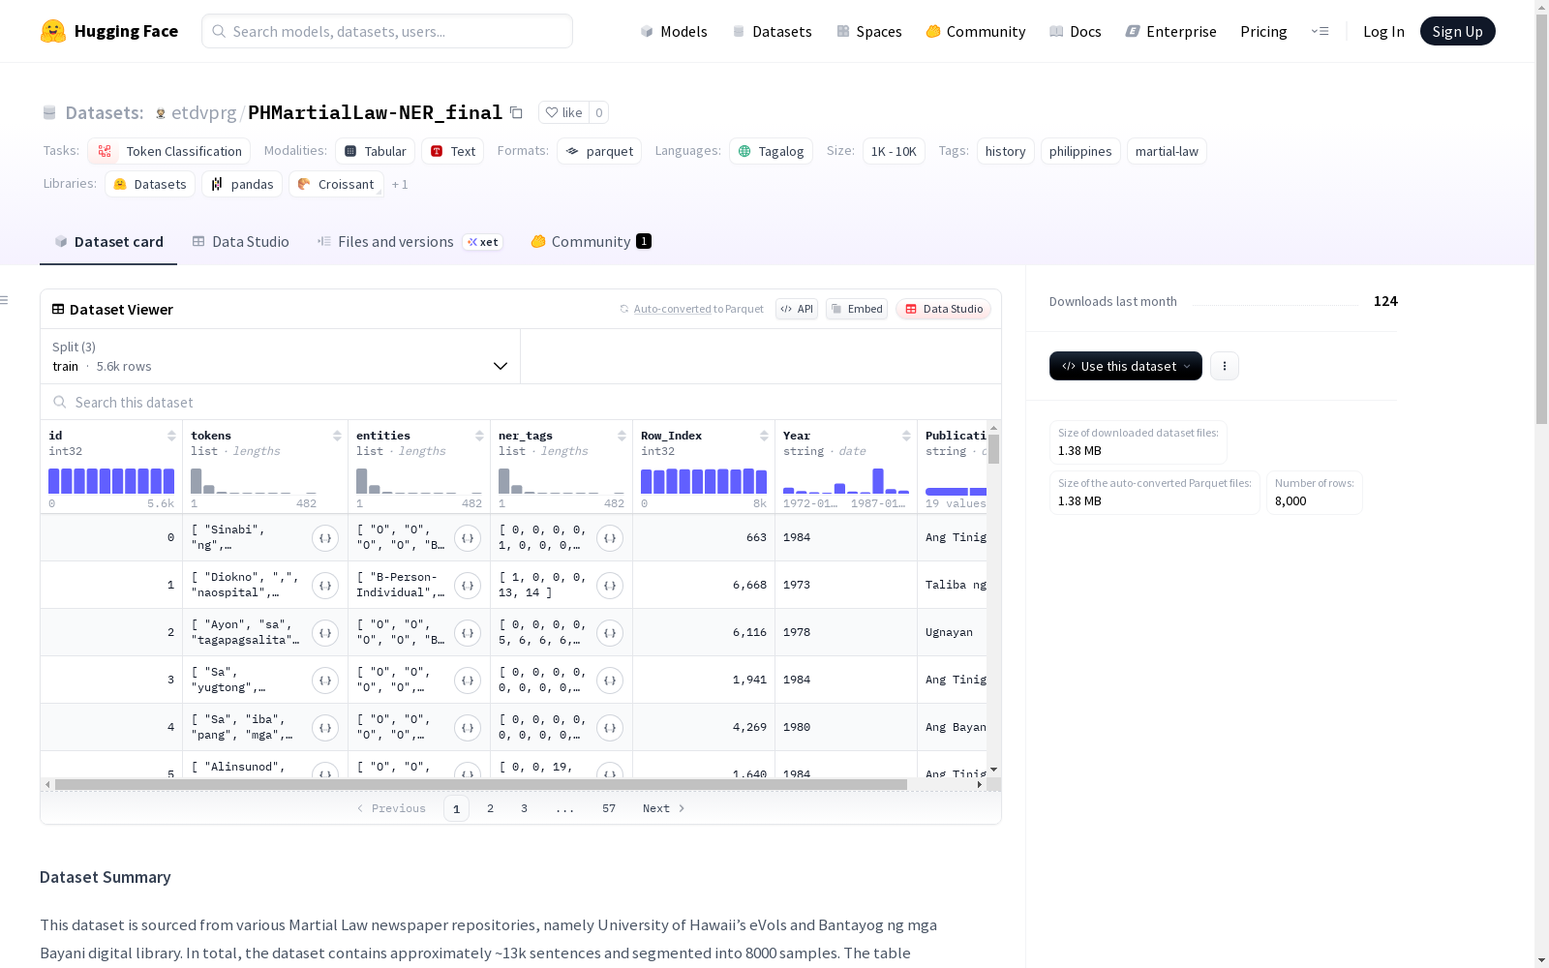Expand entities cell in row id 0
Image resolution: width=1549 pixels, height=968 pixels.
click(468, 538)
